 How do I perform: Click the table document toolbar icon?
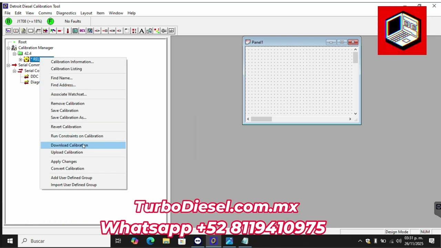point(23,31)
